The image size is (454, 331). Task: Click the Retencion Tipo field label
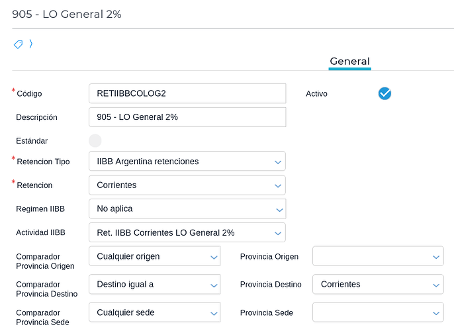(x=42, y=162)
